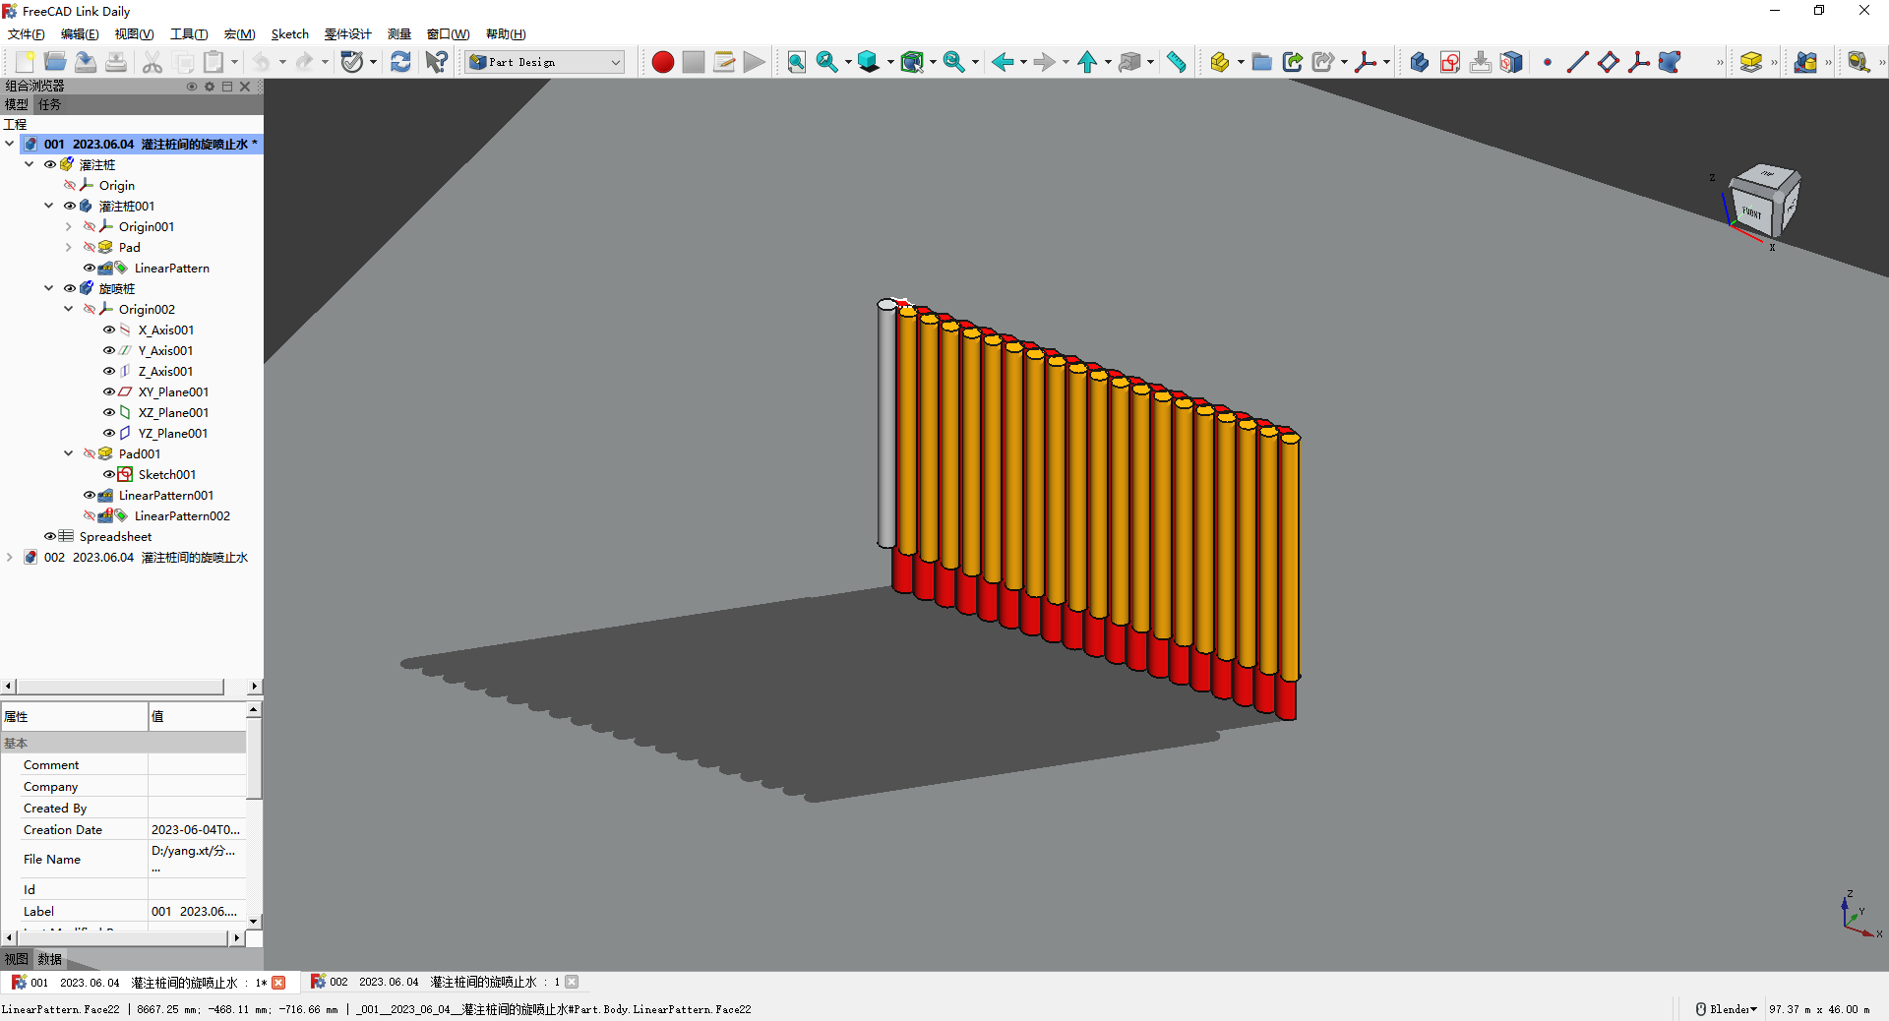This screenshot has height=1021, width=1889.
Task: Hide Sketch001 using its eye icon
Action: coord(109,474)
